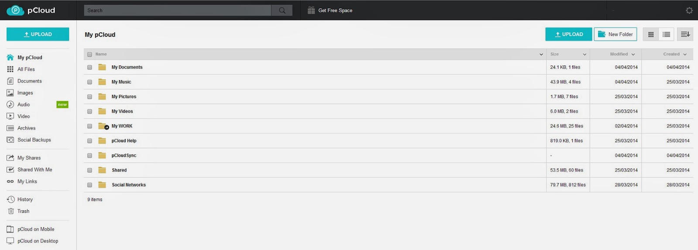Check the pCloudSync row checkbox

tap(89, 156)
